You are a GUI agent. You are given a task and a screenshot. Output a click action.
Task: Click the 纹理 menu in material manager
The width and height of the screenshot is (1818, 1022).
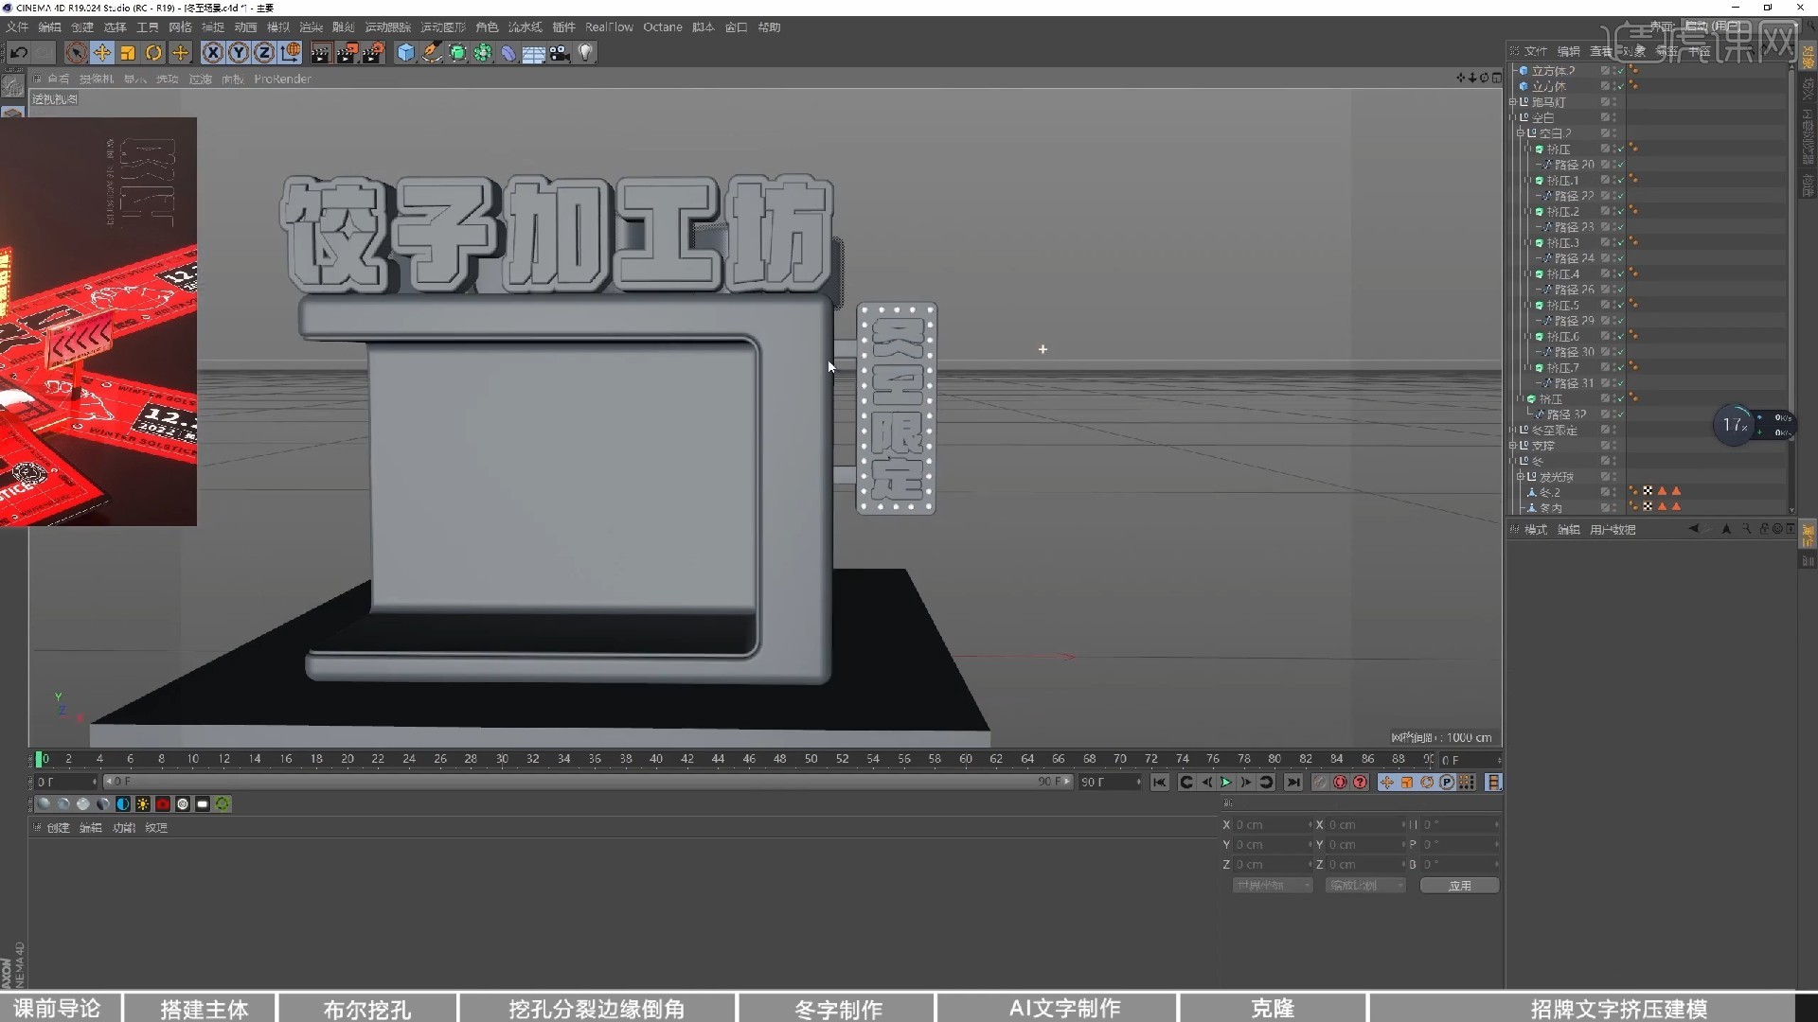tap(156, 828)
